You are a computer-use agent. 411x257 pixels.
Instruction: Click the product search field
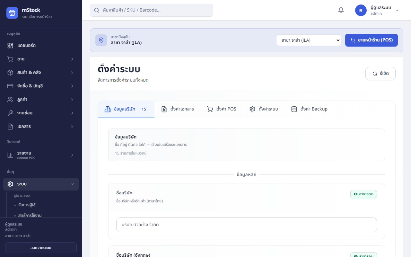[x=152, y=10]
